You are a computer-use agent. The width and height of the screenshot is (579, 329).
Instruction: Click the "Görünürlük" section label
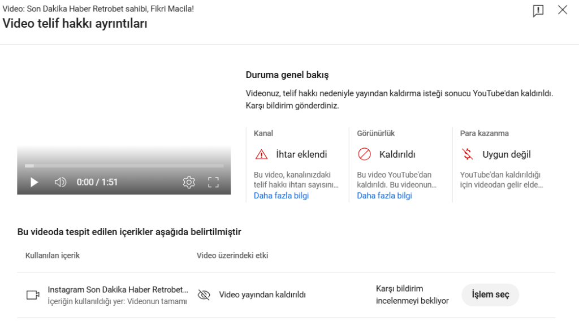[375, 133]
